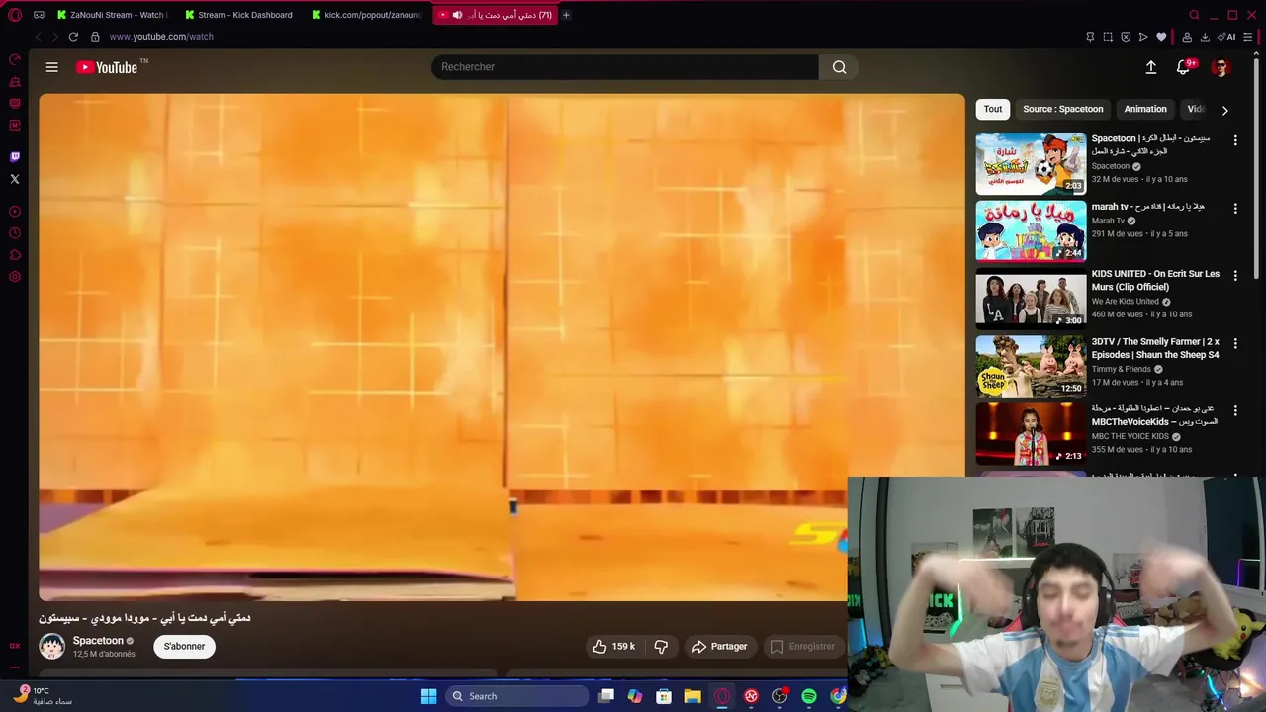This screenshot has width=1266, height=712.
Task: Select Source : Spacetoon filter chip
Action: pyautogui.click(x=1062, y=109)
